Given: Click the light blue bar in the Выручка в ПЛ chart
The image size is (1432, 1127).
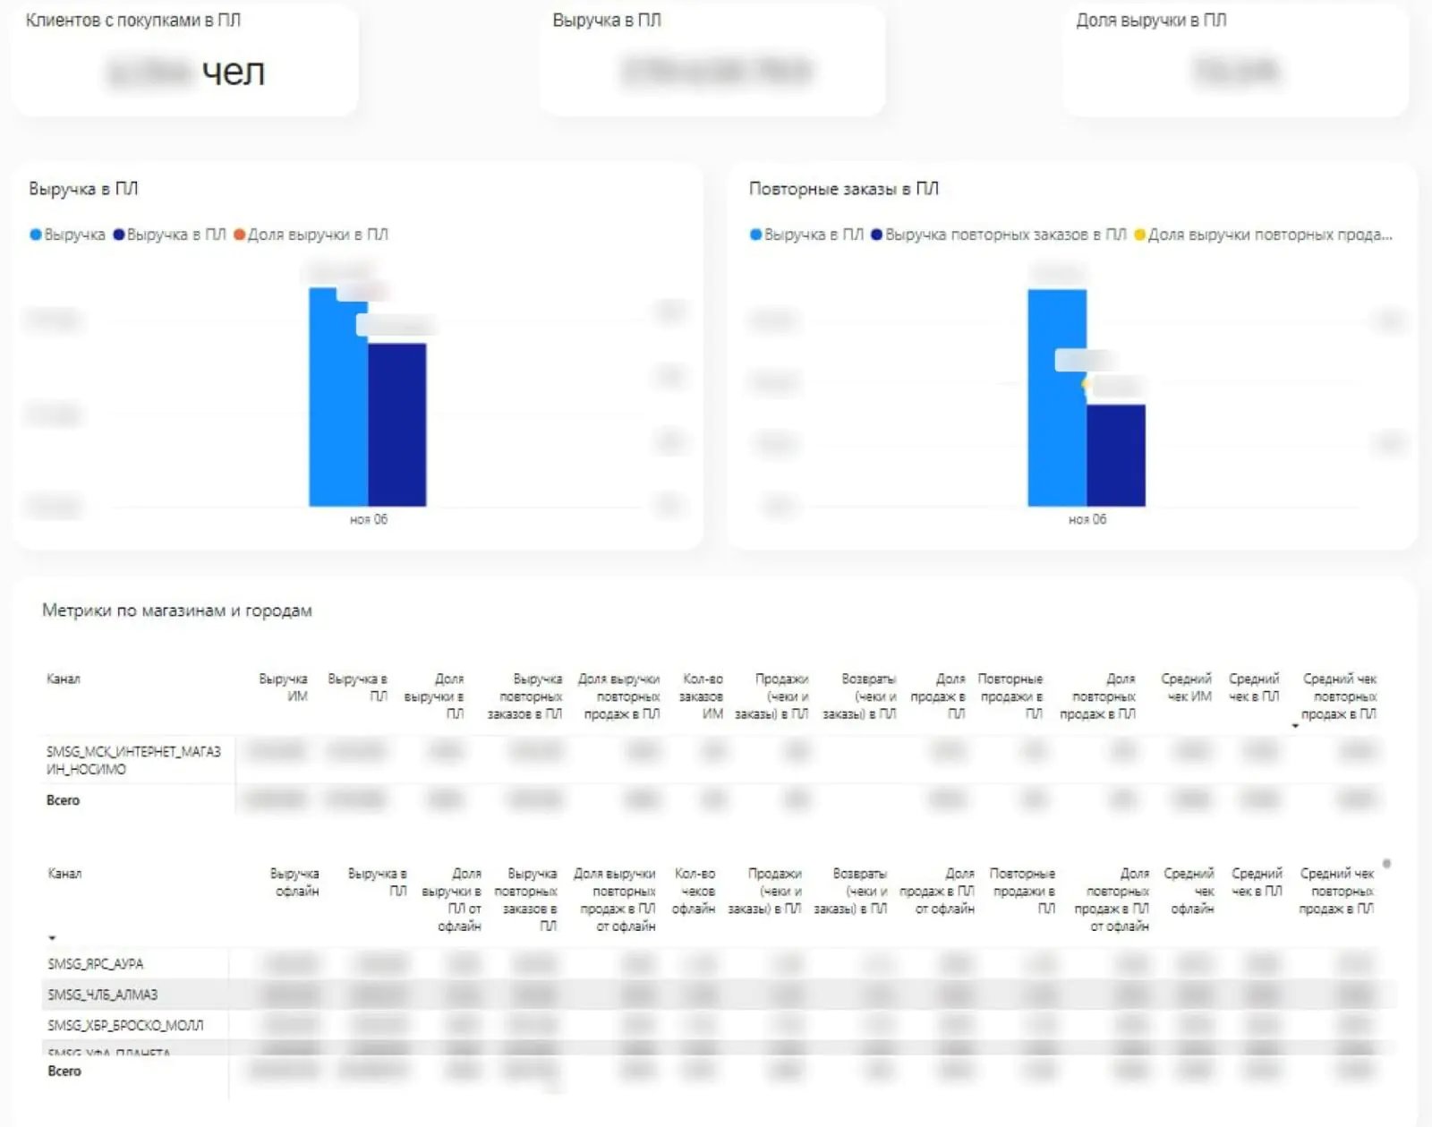Looking at the screenshot, I should [338, 397].
